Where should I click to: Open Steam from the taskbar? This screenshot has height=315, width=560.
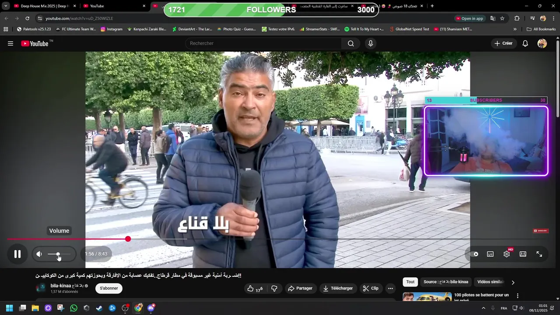click(x=99, y=308)
